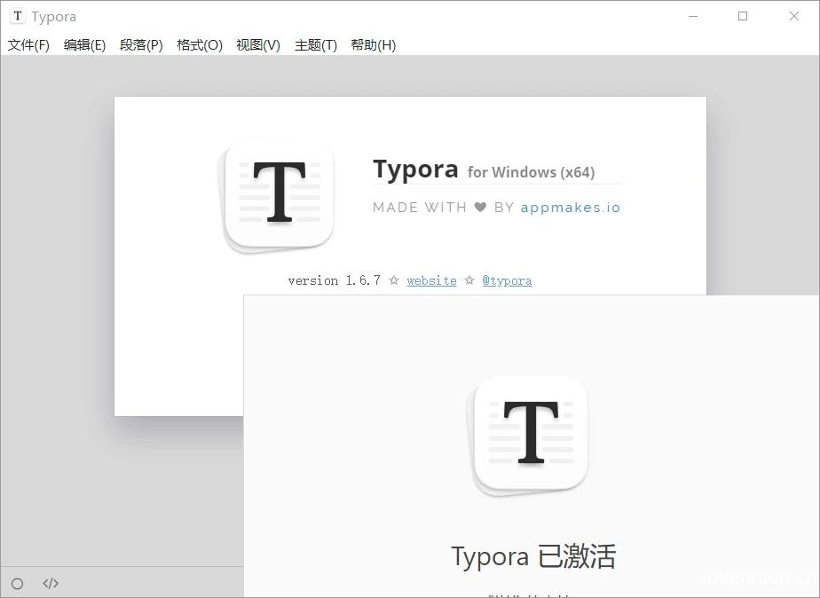Open the 段落(P) menu
The width and height of the screenshot is (820, 598).
click(x=141, y=44)
